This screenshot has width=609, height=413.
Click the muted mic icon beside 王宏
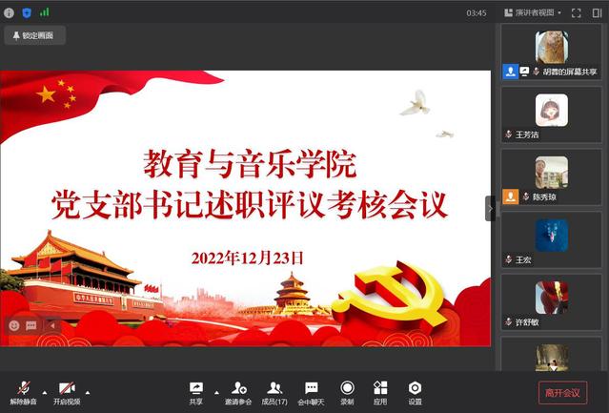(x=508, y=259)
